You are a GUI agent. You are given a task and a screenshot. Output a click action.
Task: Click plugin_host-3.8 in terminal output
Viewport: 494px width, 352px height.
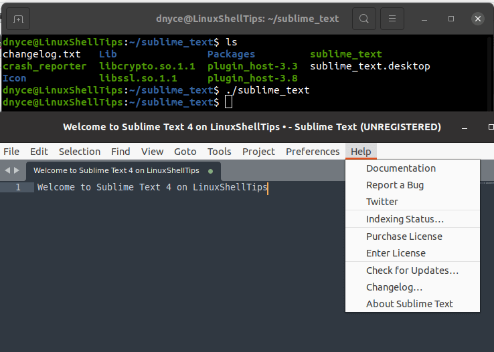pos(252,78)
